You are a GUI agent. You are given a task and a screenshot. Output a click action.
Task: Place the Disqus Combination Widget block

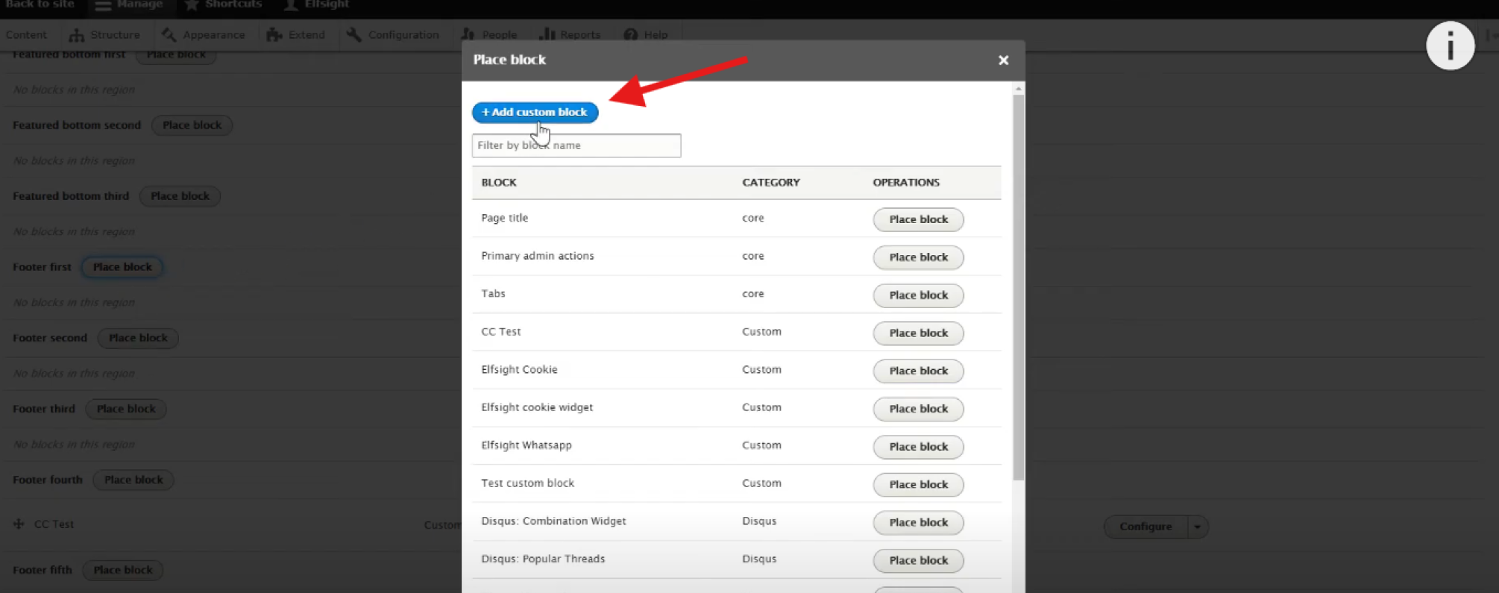click(x=917, y=523)
